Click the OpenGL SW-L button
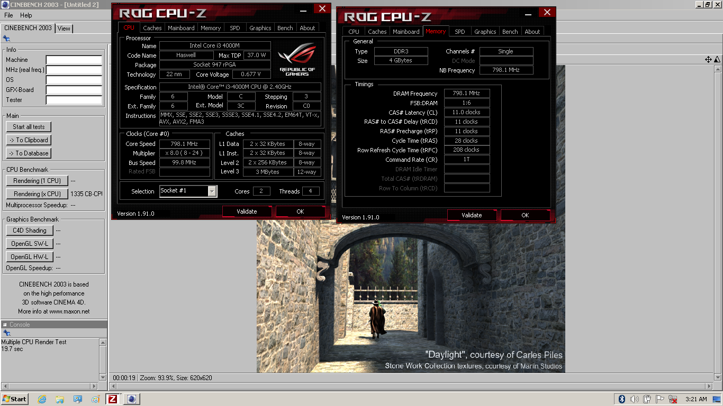This screenshot has height=406, width=723. click(x=30, y=244)
